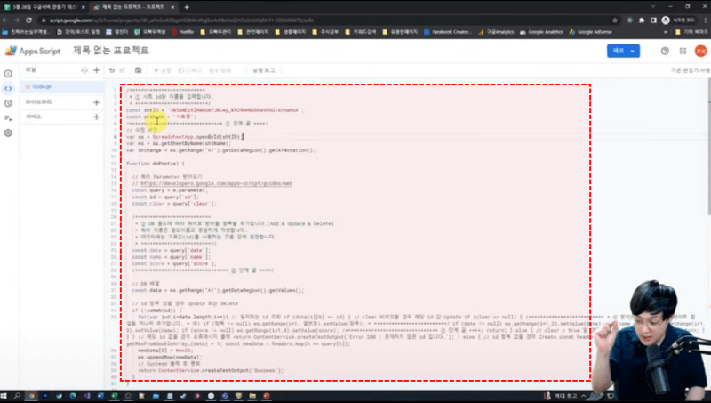
Task: Open a new browser tab with plus
Action: tap(187, 7)
